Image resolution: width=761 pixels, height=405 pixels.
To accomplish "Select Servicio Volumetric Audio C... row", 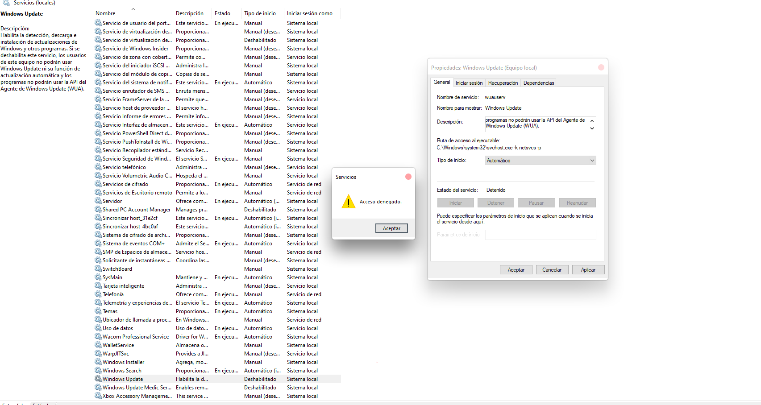I will pos(218,176).
